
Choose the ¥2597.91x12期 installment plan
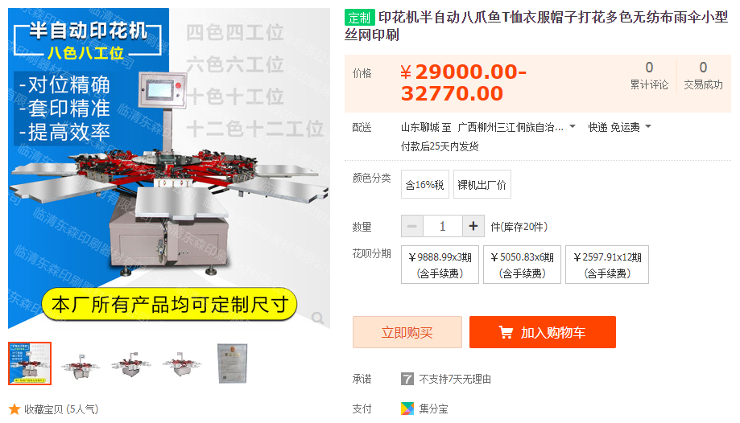pos(607,265)
